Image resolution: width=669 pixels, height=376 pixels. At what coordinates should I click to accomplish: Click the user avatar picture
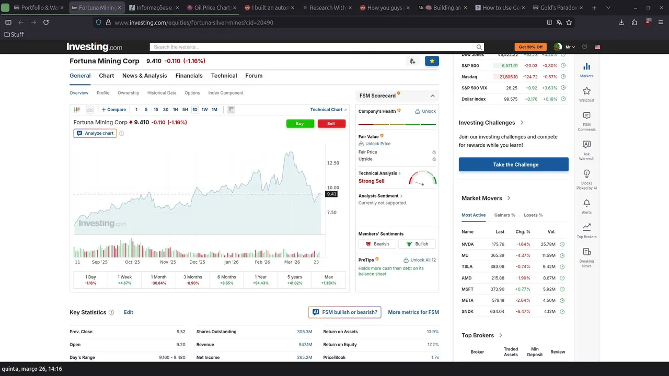point(558,46)
